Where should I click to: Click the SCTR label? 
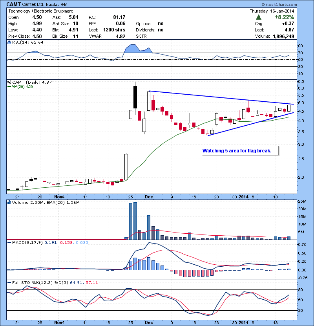click(x=142, y=36)
